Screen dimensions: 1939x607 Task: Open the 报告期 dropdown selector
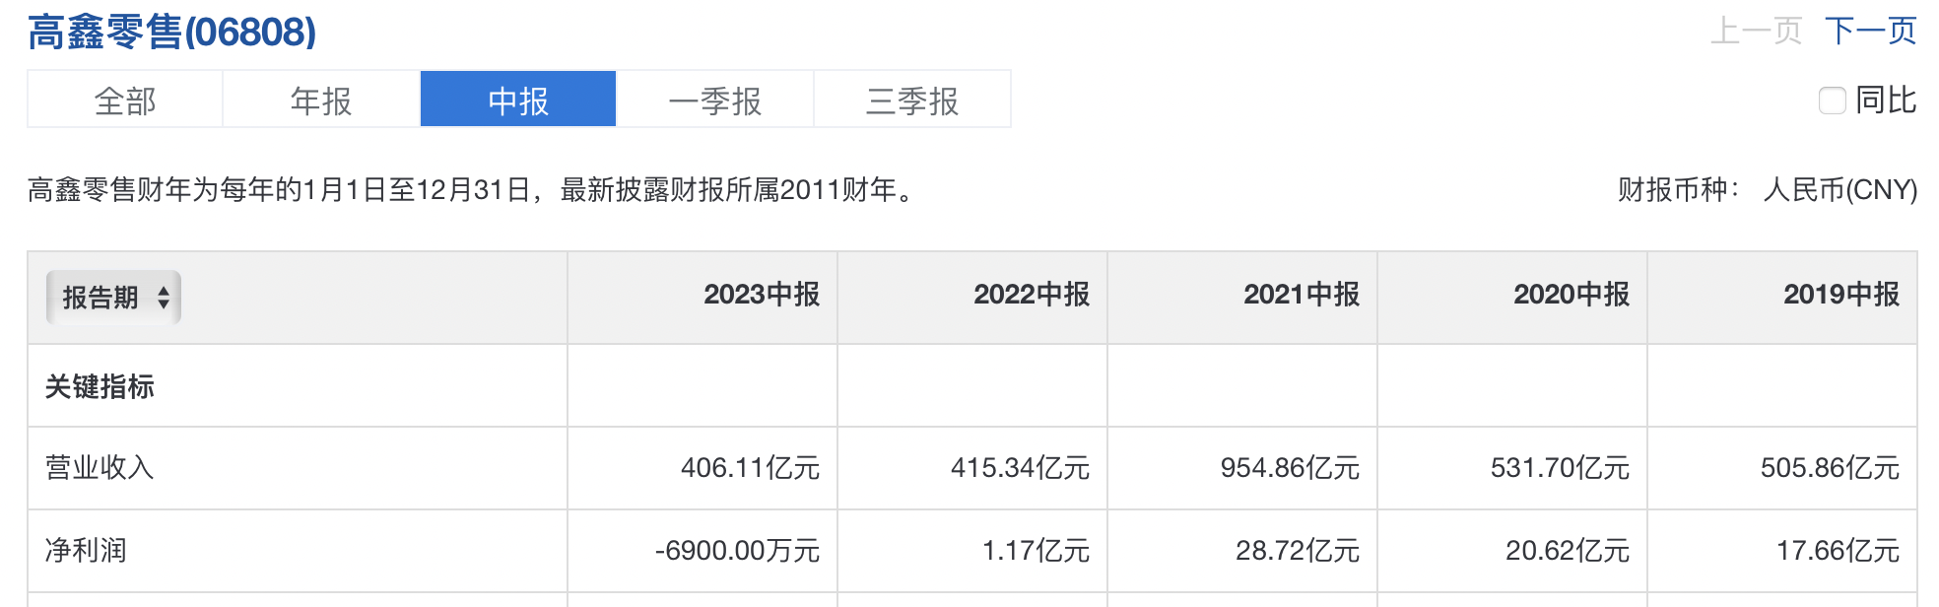tap(113, 298)
